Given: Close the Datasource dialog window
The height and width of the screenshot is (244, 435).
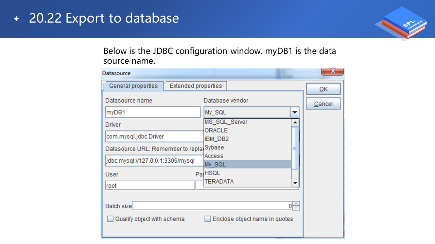Looking at the screenshot, I should pos(332,71).
